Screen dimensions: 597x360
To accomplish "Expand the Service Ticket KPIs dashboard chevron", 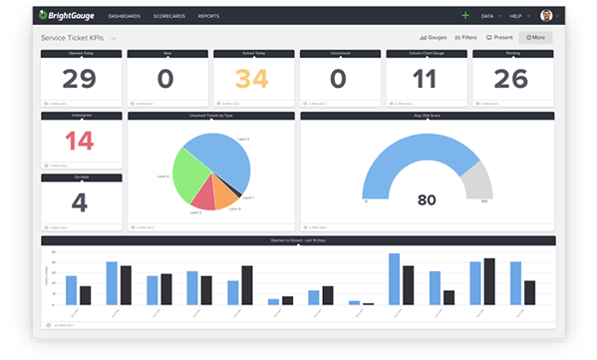I will (114, 38).
